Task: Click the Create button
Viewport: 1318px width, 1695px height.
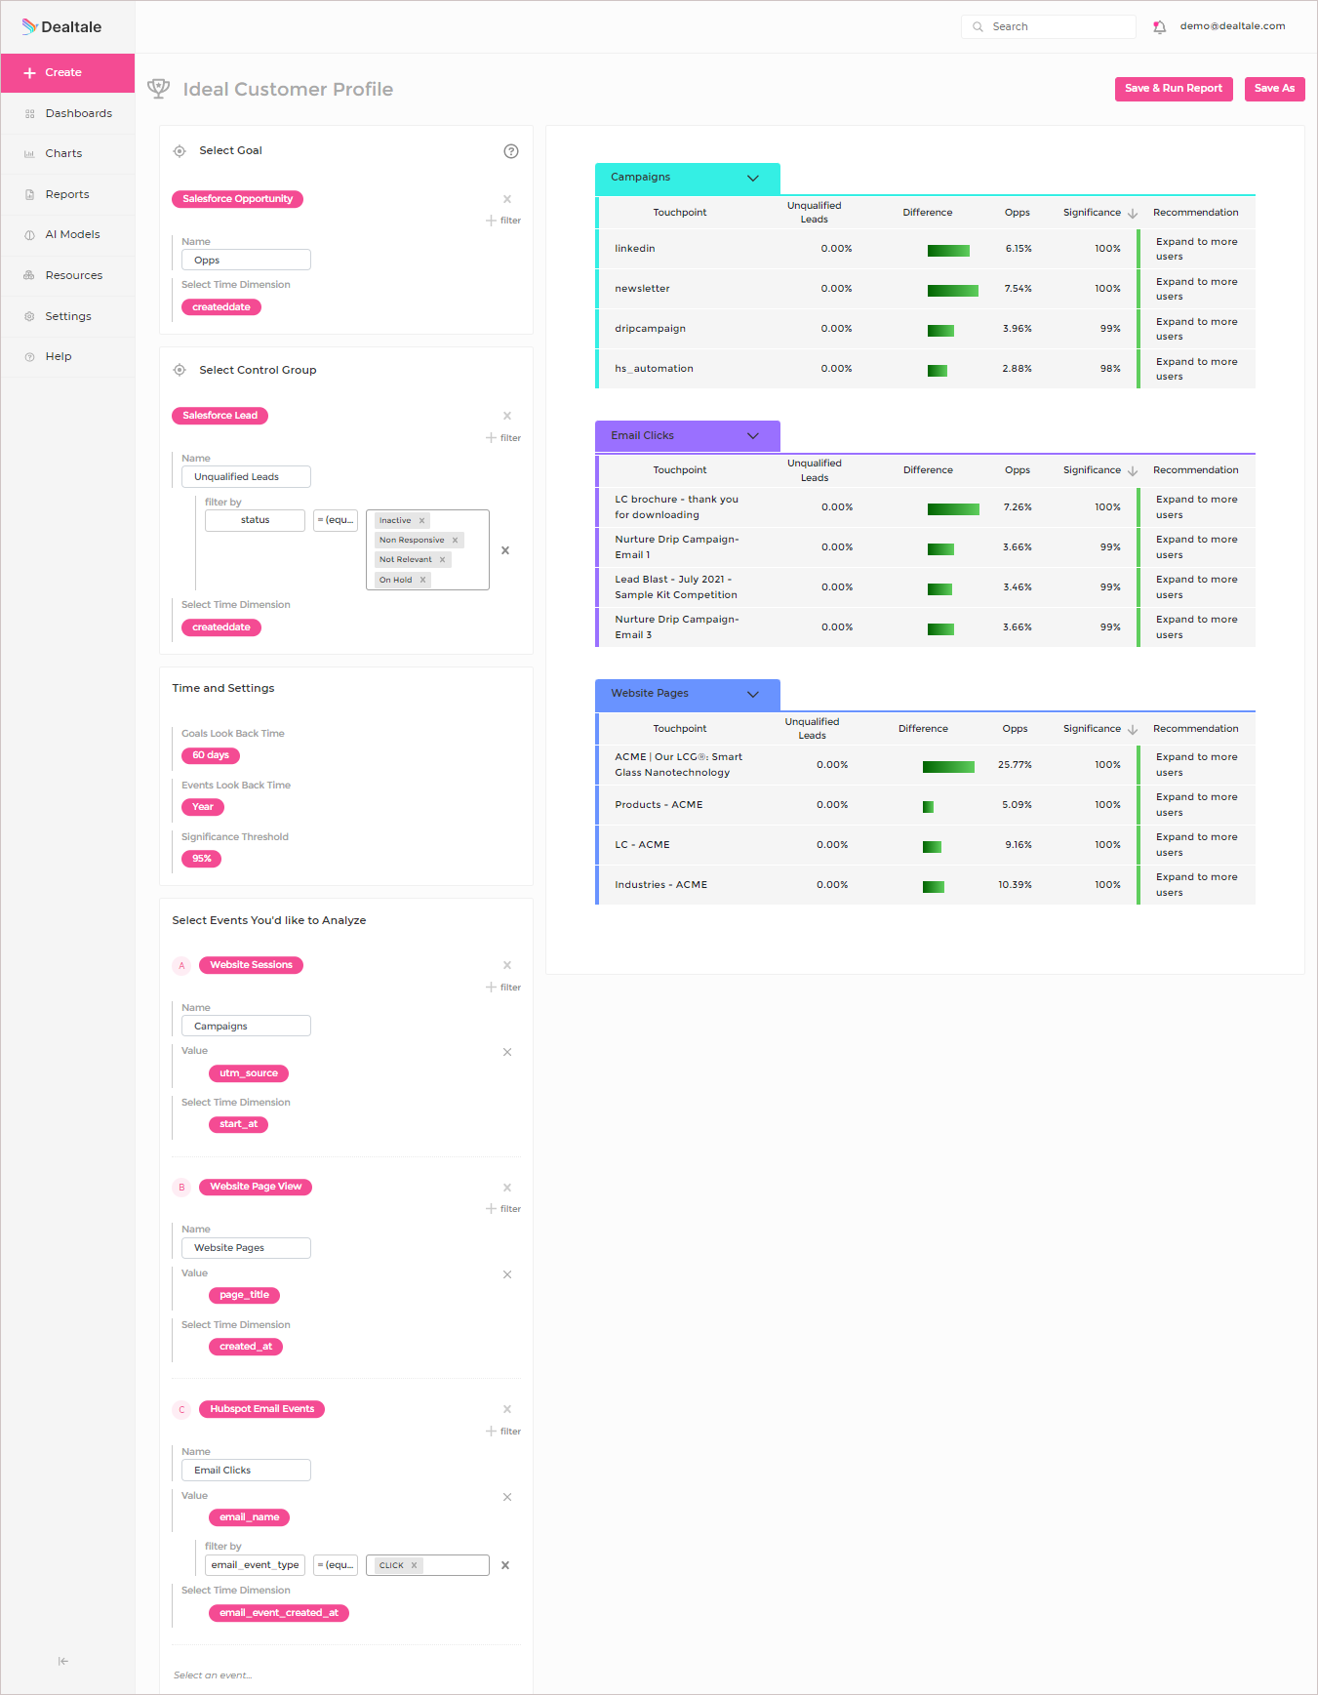Action: tap(68, 73)
